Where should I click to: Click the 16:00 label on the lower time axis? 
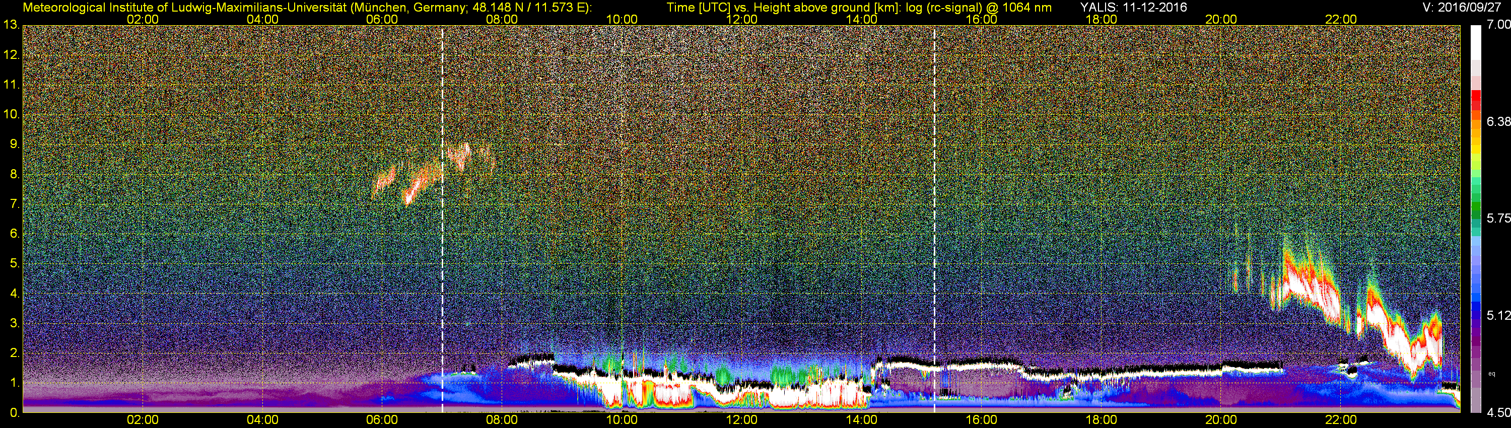(x=981, y=420)
